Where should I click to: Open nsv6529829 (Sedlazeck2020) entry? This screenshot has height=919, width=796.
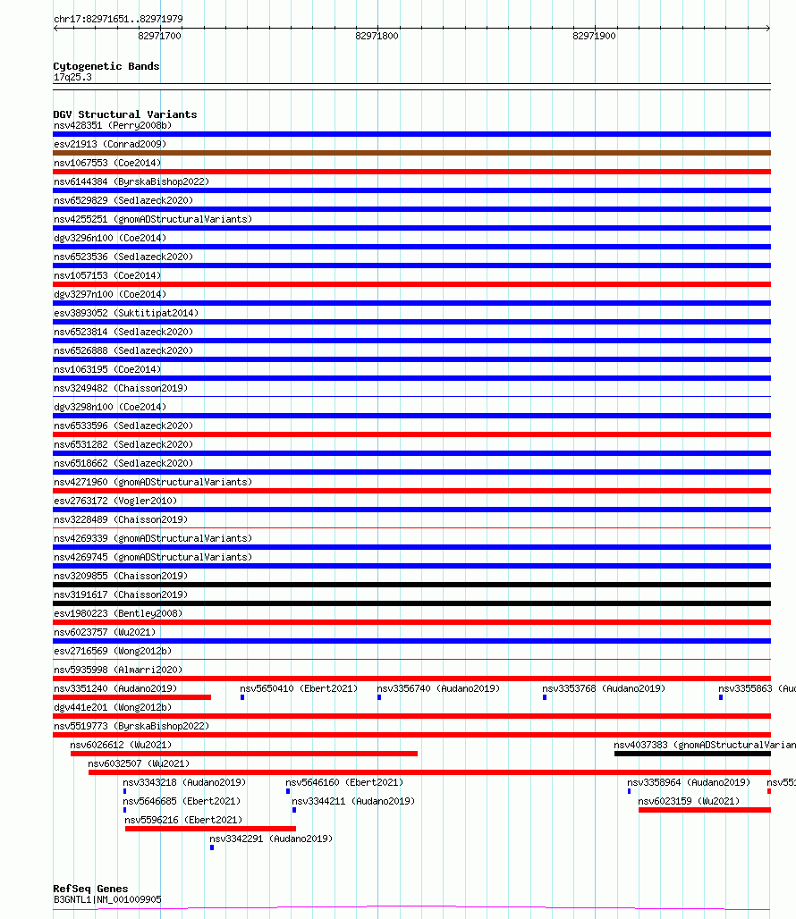tap(123, 200)
